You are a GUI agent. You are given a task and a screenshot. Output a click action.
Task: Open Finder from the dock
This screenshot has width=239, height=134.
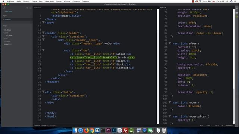[x=75, y=130]
